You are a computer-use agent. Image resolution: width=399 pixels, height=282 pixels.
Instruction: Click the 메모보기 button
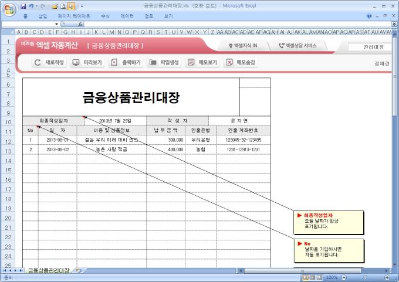click(202, 62)
